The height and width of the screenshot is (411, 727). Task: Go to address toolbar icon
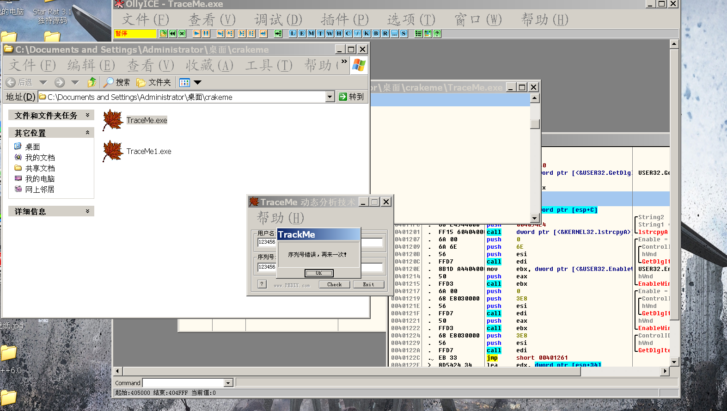click(278, 33)
